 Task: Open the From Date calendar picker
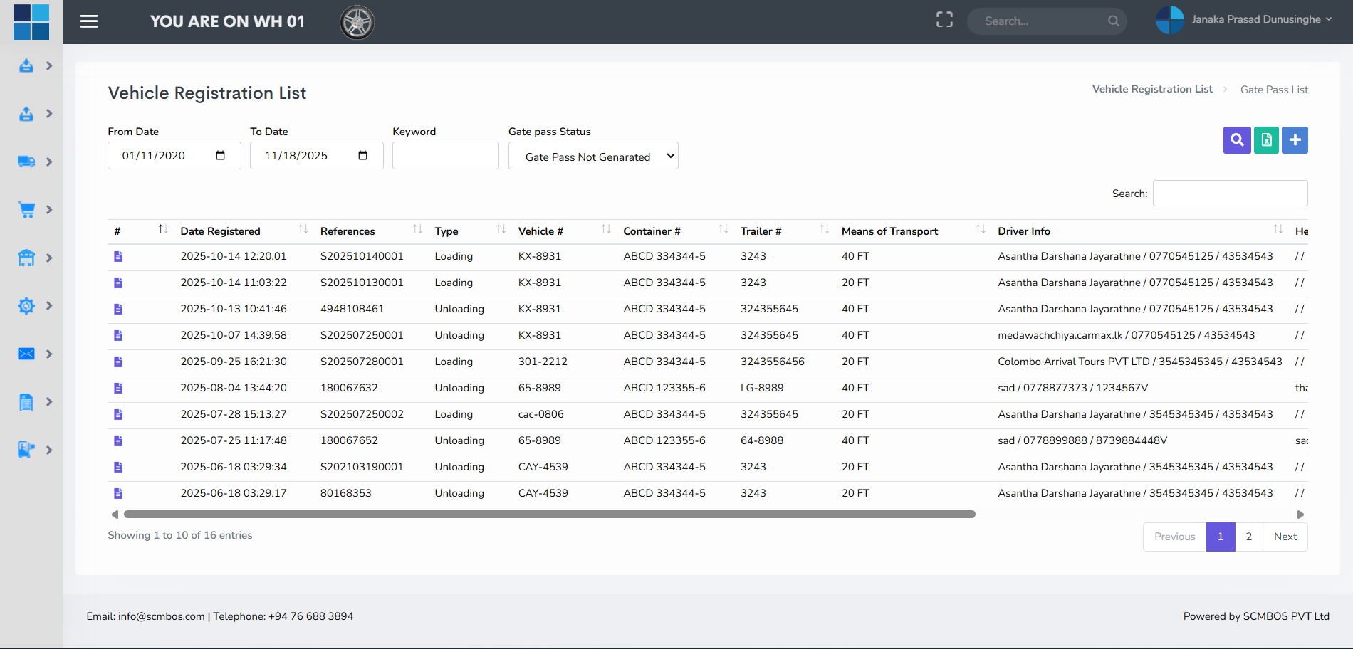[x=220, y=156]
